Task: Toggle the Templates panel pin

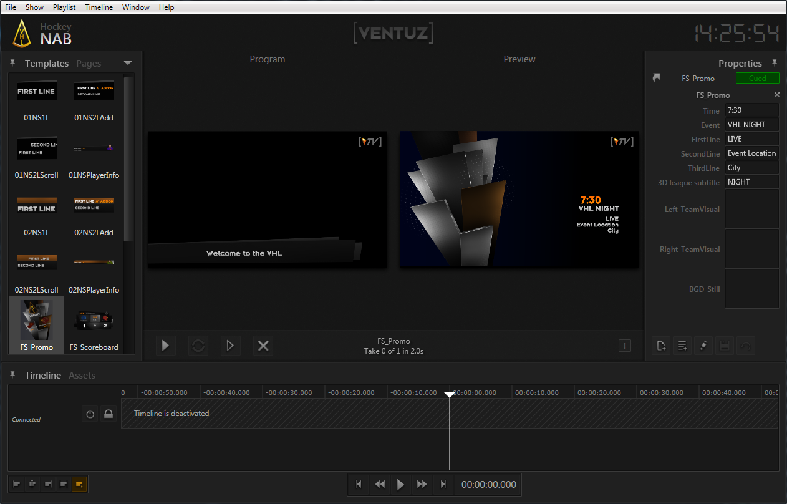Action: (x=12, y=63)
